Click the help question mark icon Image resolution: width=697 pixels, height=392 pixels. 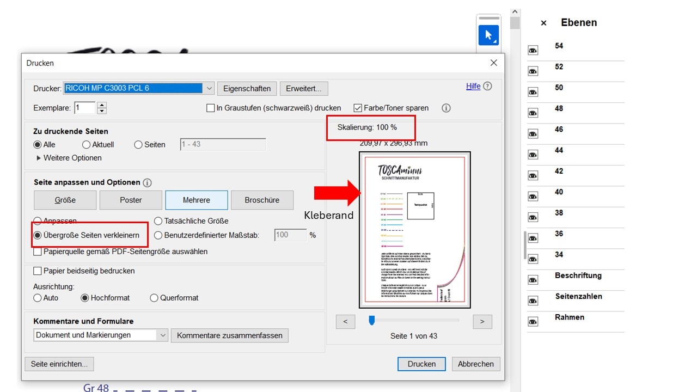pyautogui.click(x=487, y=86)
